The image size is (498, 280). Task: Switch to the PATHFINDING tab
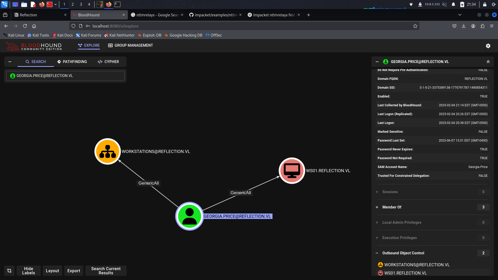click(x=72, y=62)
